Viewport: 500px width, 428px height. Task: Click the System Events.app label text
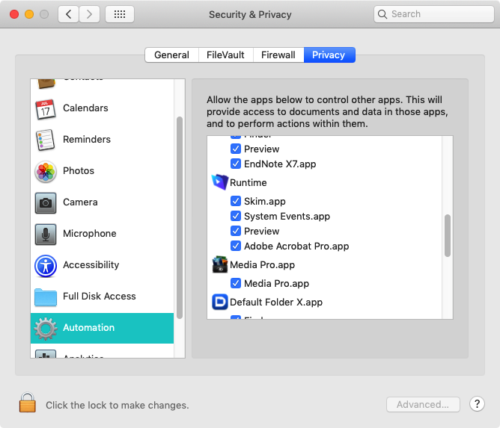coord(287,217)
